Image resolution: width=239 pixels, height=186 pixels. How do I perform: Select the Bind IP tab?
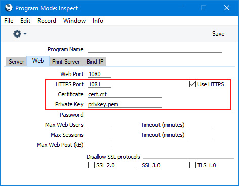point(95,61)
